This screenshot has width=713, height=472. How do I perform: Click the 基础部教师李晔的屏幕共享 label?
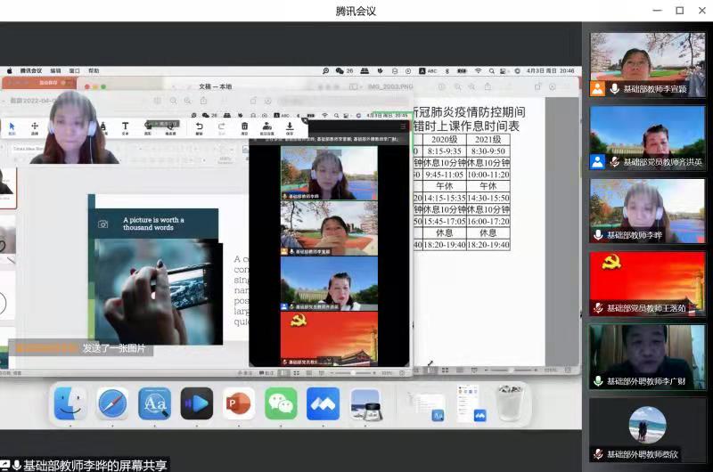pos(94,465)
